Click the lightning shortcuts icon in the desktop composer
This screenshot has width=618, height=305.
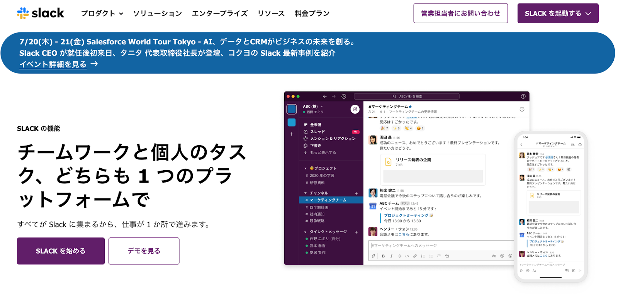pos(374,256)
